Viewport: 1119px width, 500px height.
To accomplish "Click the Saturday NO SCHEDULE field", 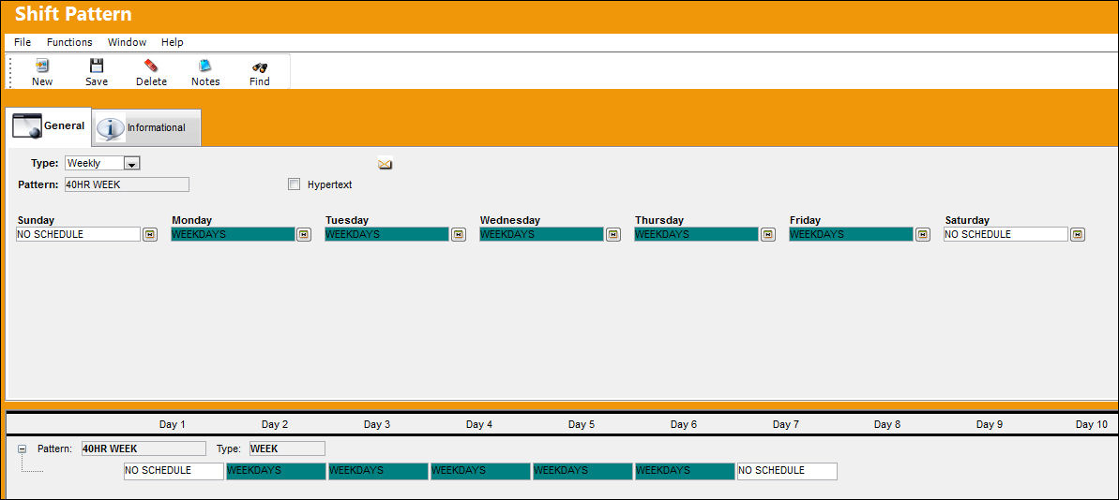I will point(1006,234).
